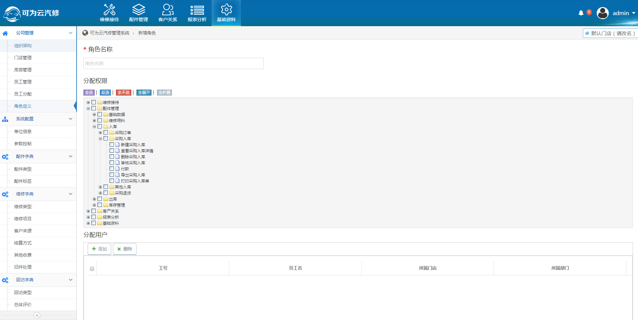The height and width of the screenshot is (320, 638).
Task: Click the globe icon in the breadcrumb
Action: click(x=85, y=33)
